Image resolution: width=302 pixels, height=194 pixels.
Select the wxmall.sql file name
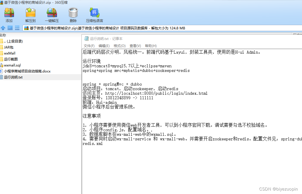point(12,65)
